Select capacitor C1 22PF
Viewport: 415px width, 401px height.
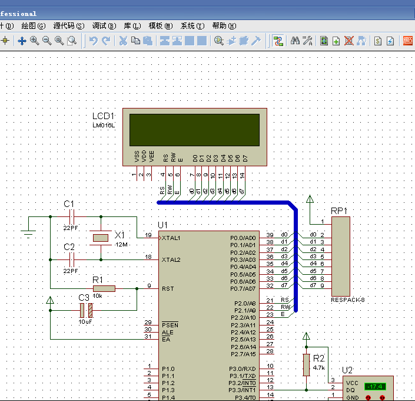coord(71,217)
